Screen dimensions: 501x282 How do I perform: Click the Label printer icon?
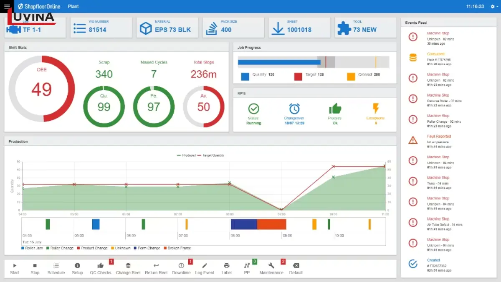point(226,266)
